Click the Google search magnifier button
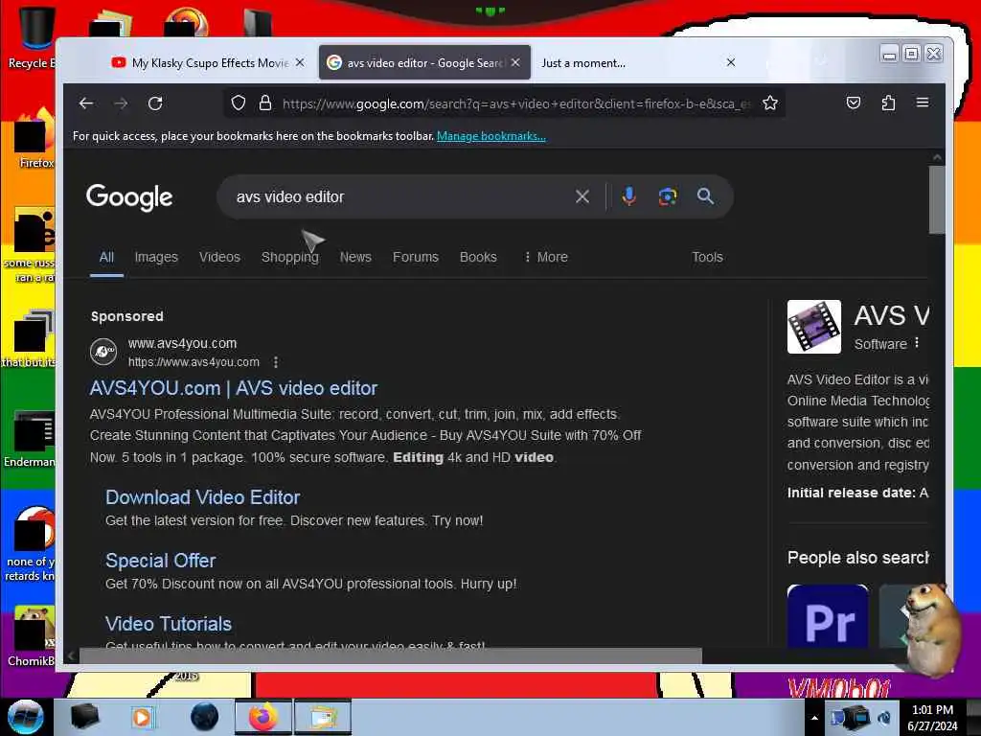Viewport: 981px width, 736px height. (x=705, y=196)
